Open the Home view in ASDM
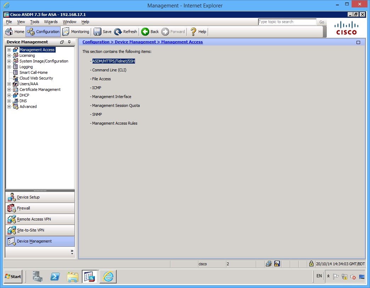Screen dimensions: 370x288 point(14,32)
